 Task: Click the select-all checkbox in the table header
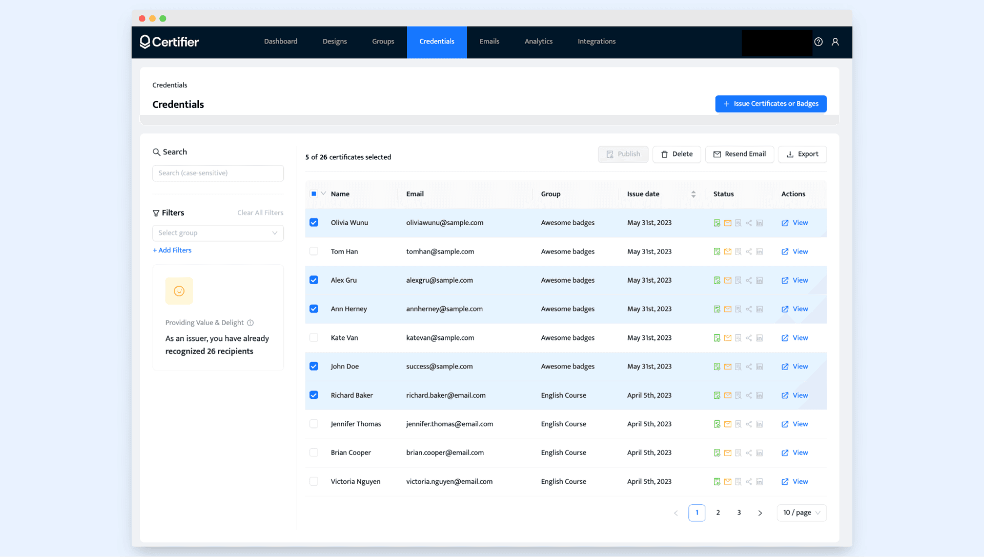(x=313, y=194)
